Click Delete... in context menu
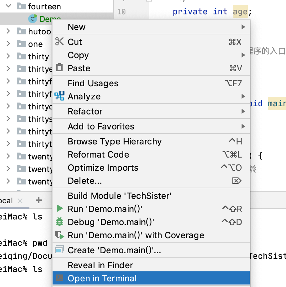The width and height of the screenshot is (286, 287). [x=84, y=181]
